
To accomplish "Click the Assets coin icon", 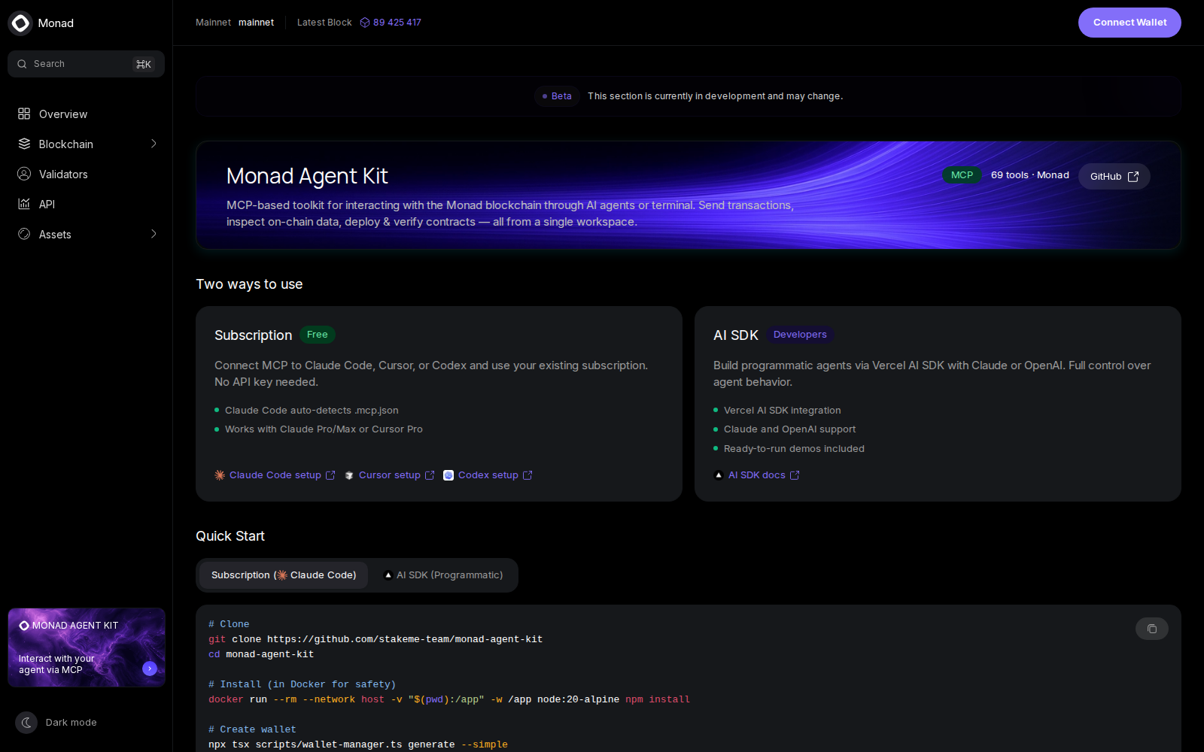I will (x=24, y=234).
